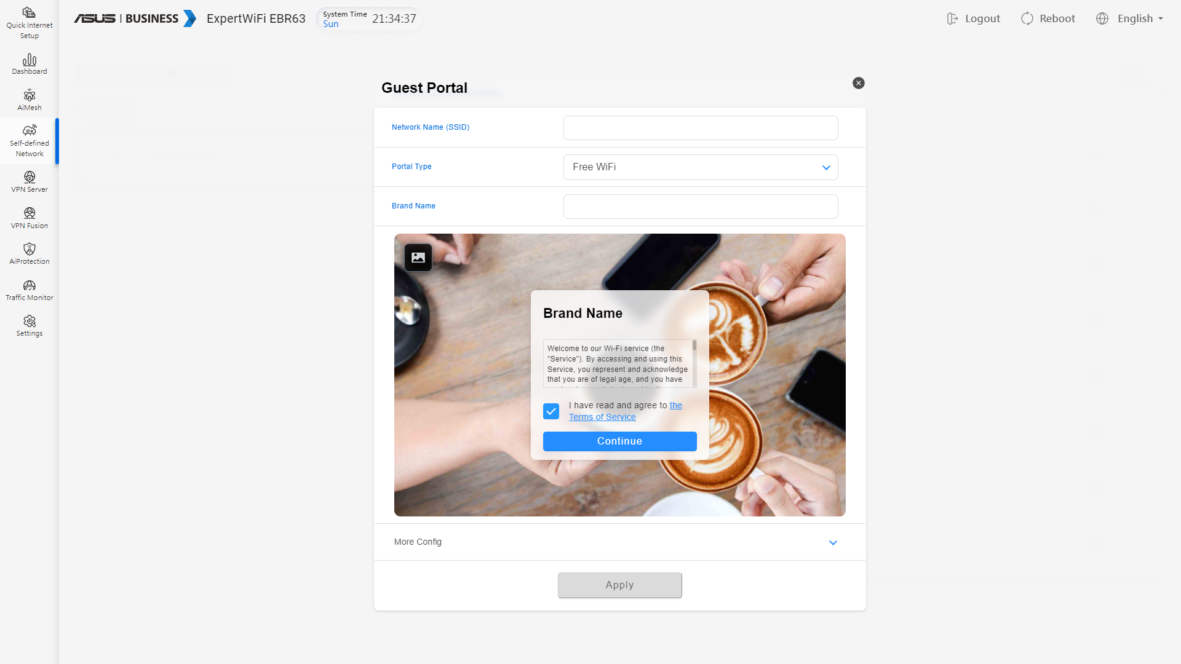
Task: Open Traffic Monitor page
Action: click(29, 290)
